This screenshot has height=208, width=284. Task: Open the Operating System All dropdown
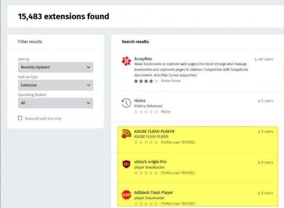(55, 103)
